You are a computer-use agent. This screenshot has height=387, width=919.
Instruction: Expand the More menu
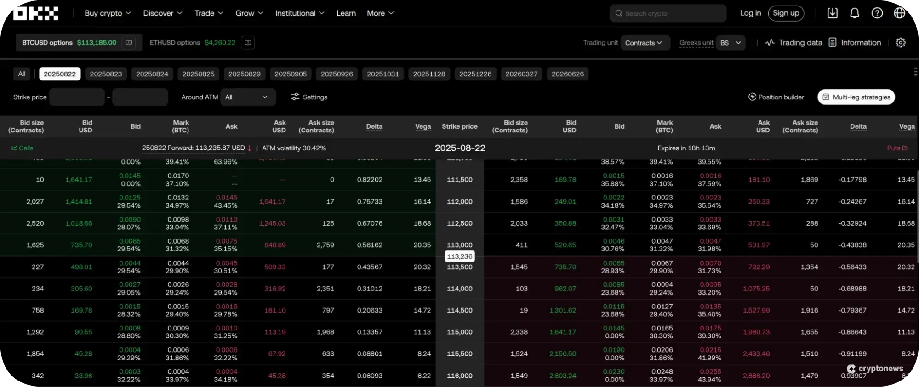click(x=380, y=13)
